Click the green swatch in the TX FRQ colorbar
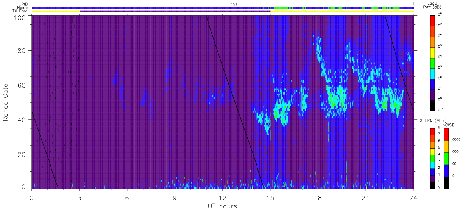This screenshot has height=214, width=465. (432, 159)
